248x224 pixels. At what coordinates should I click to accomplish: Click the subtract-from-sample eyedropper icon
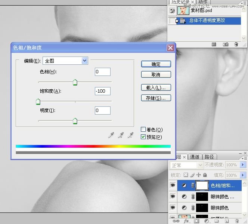click(x=130, y=135)
